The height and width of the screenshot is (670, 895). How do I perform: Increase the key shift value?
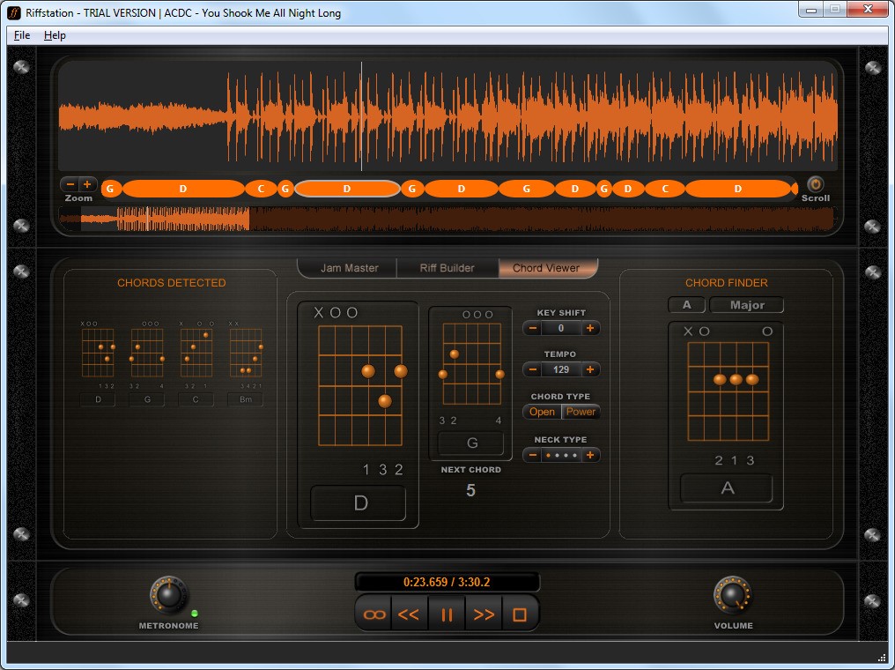click(590, 328)
